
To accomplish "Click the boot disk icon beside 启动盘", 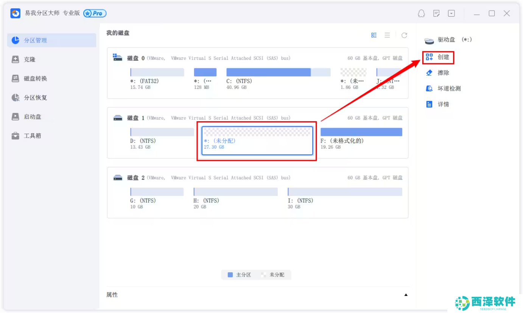I will [x=16, y=117].
